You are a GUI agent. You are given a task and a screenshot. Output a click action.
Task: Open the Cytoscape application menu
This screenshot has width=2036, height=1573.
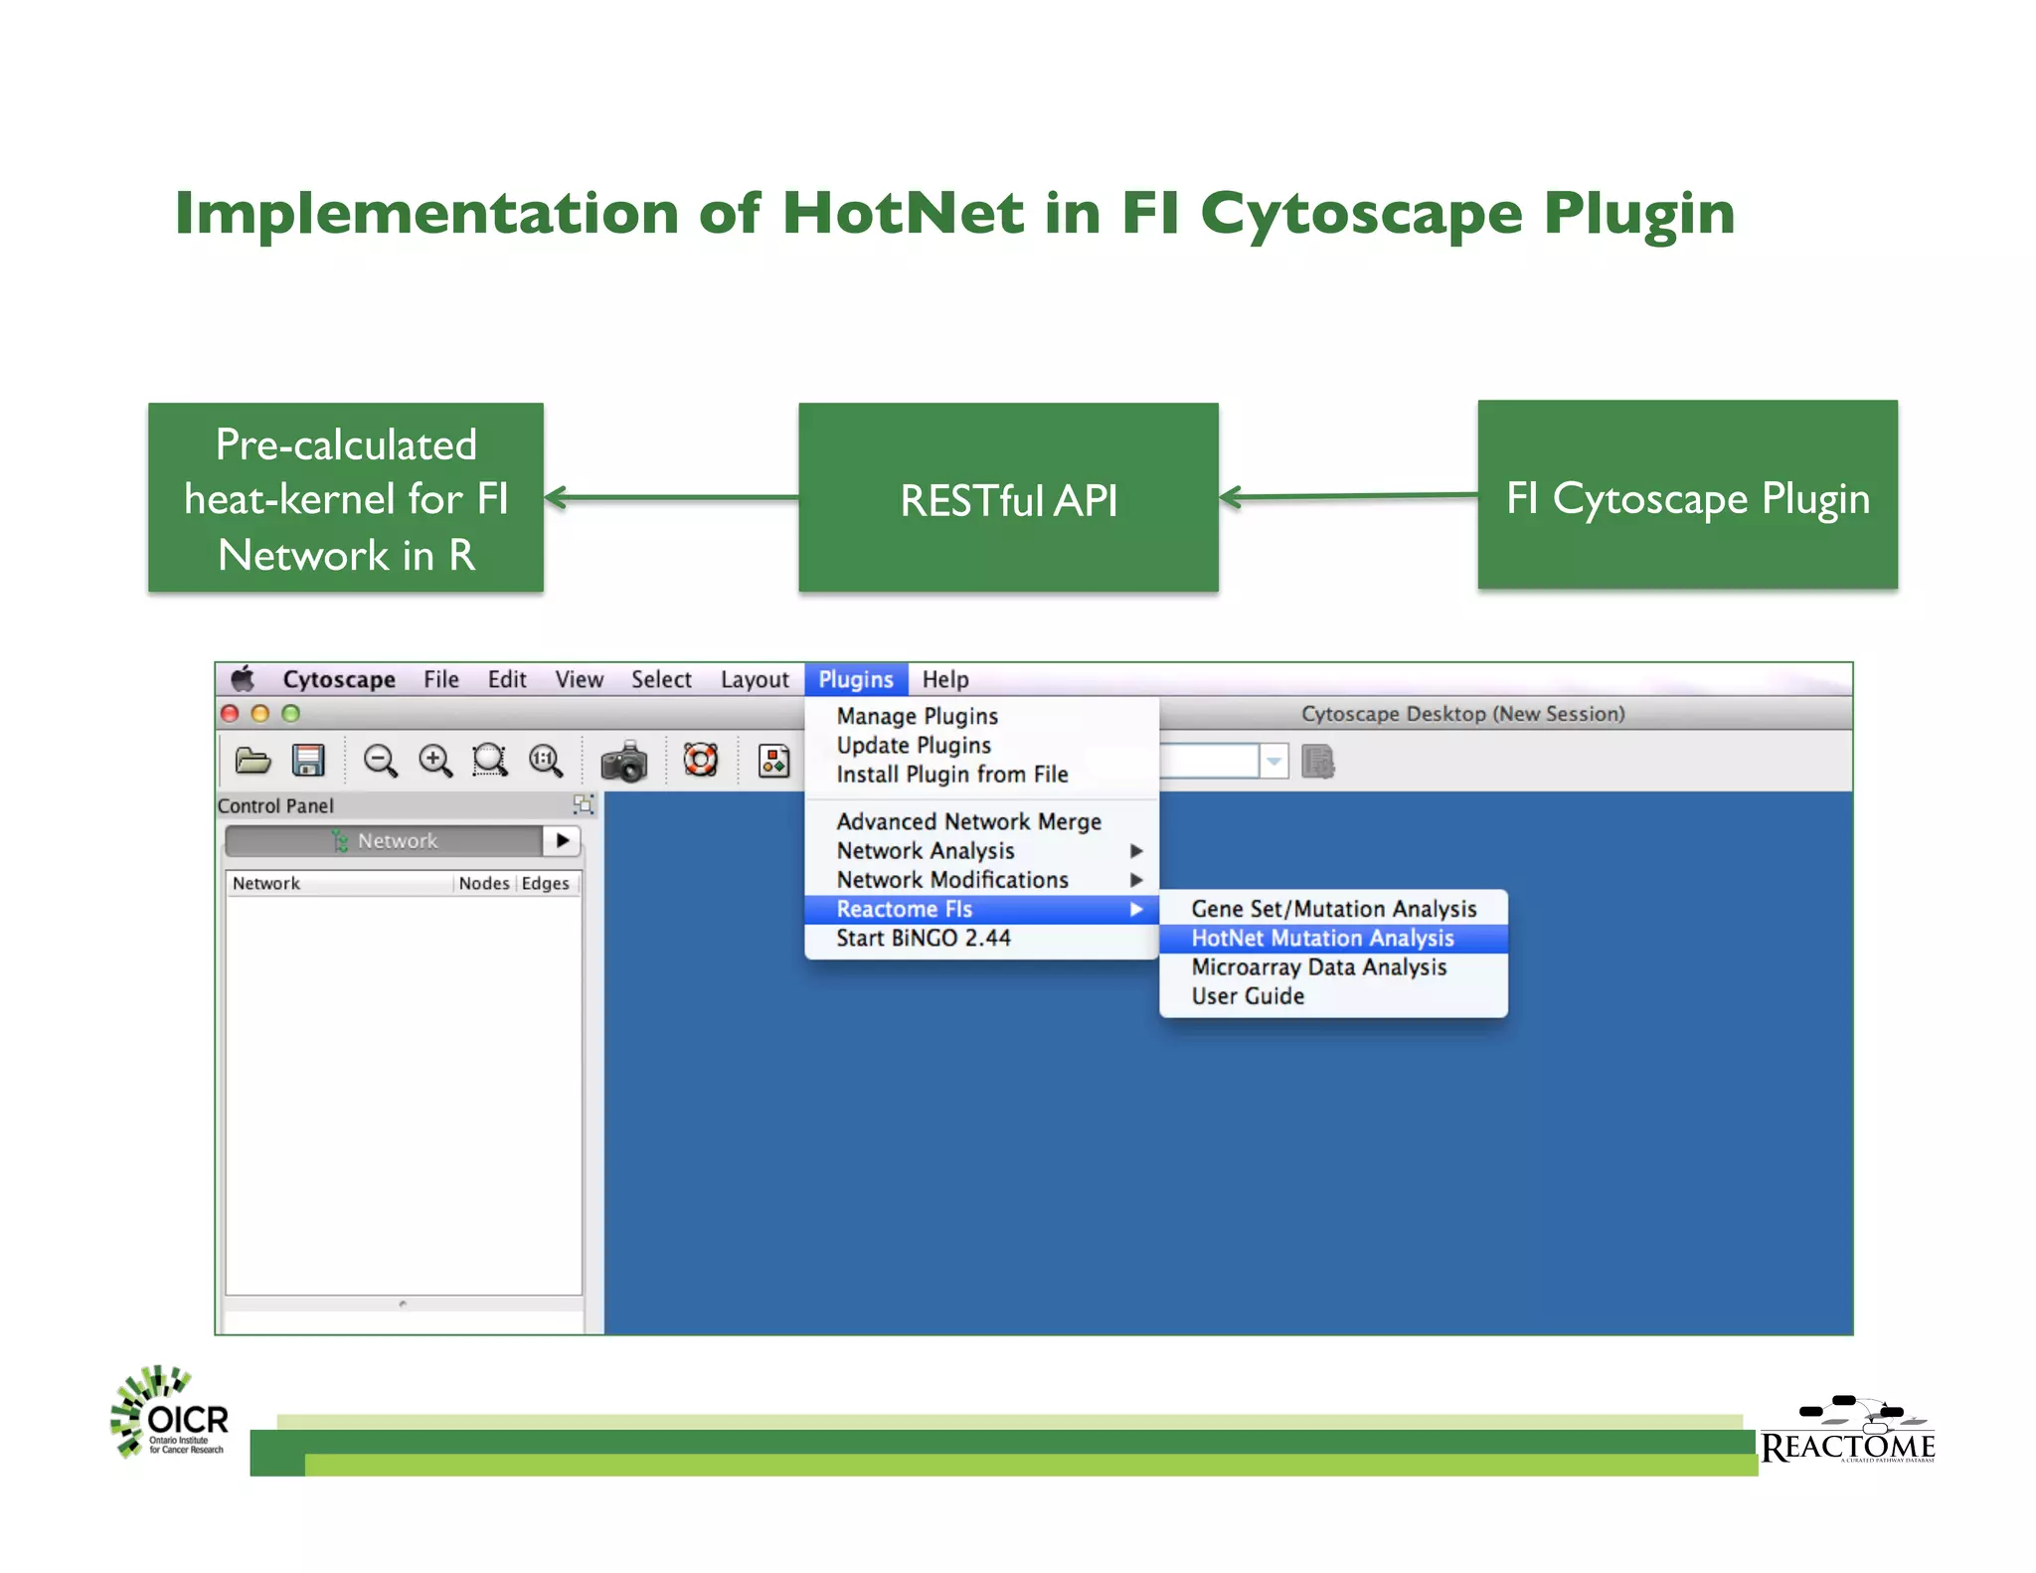pyautogui.click(x=339, y=680)
